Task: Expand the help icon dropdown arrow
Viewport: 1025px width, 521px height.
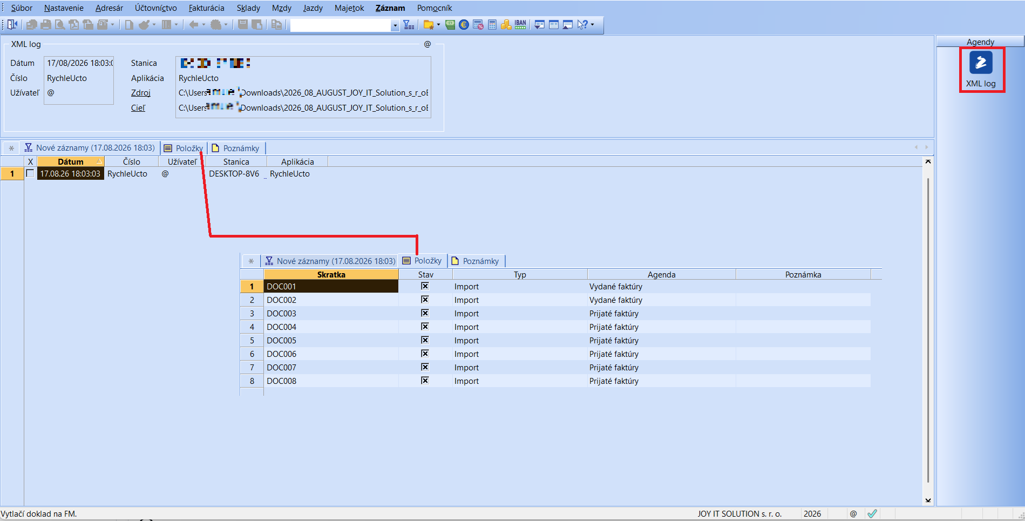Action: pyautogui.click(x=592, y=24)
